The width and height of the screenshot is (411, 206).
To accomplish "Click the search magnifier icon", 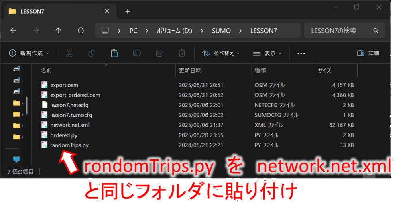I will point(376,31).
